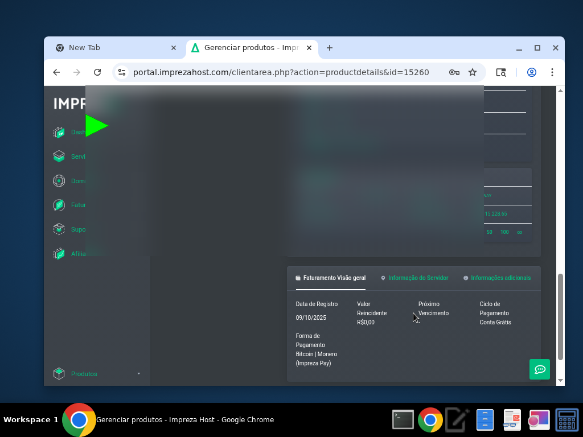Click the scrollbar down arrow
583x437 pixels.
click(x=560, y=381)
